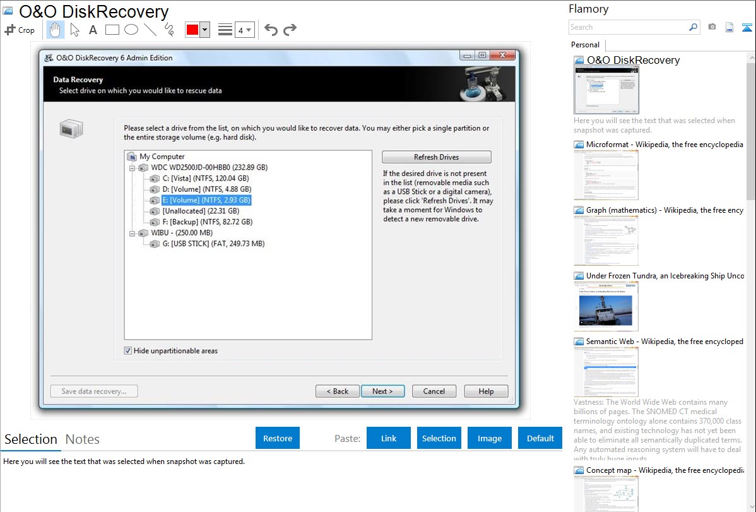The height and width of the screenshot is (512, 756).
Task: Select F: [Backup] partition
Action: click(x=208, y=222)
